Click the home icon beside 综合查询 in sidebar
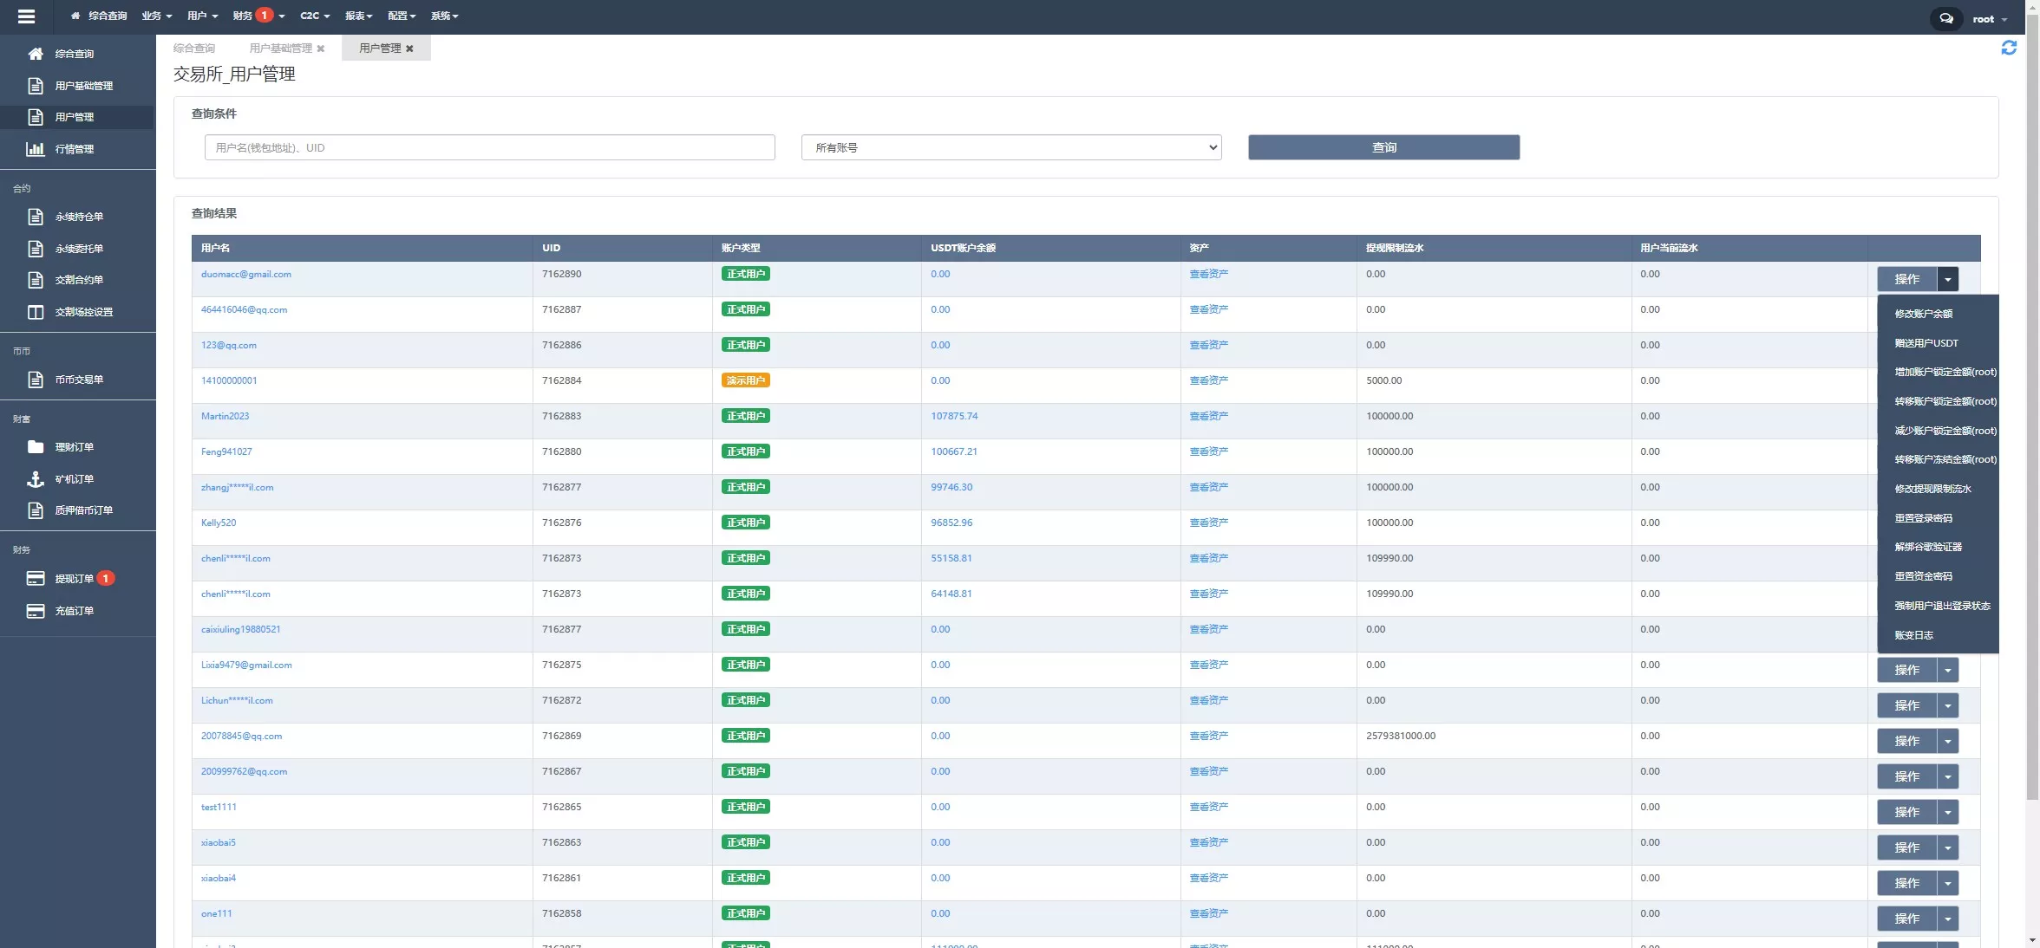Screen dimensions: 2040x948 click(36, 54)
